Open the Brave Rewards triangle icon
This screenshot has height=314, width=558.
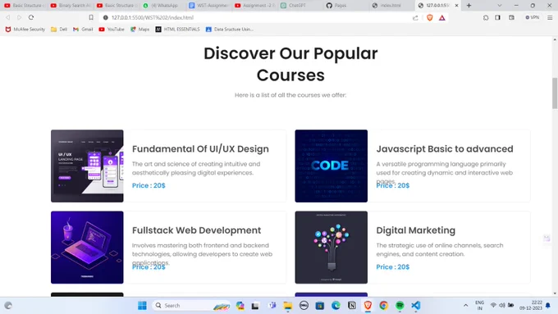(442, 18)
